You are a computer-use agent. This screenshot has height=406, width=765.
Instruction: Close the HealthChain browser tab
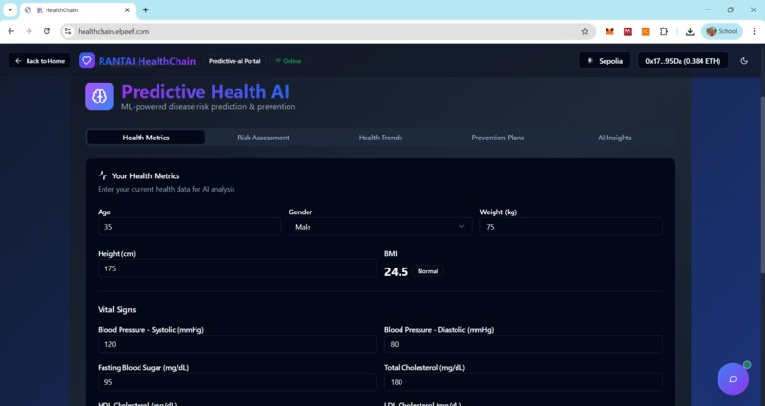tap(128, 9)
